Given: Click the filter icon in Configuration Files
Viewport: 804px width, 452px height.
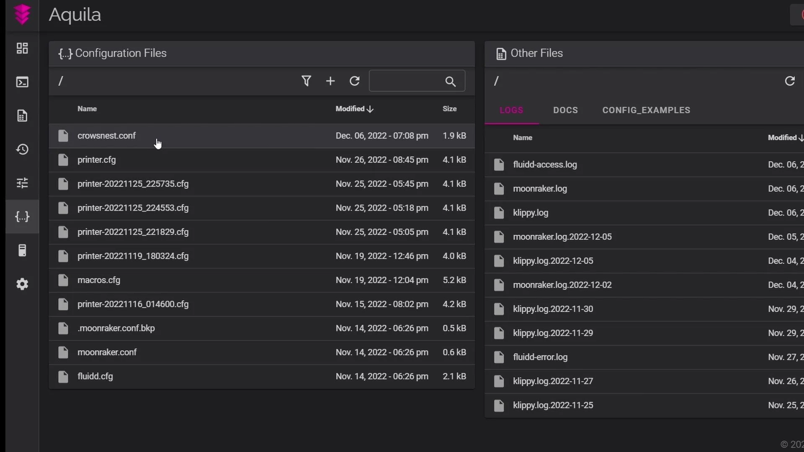Looking at the screenshot, I should point(306,81).
